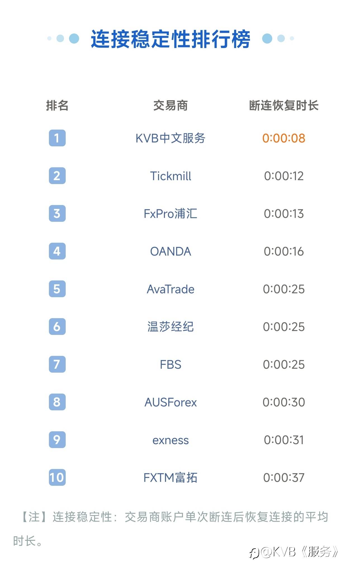Click the exness broker name

[x=170, y=440]
